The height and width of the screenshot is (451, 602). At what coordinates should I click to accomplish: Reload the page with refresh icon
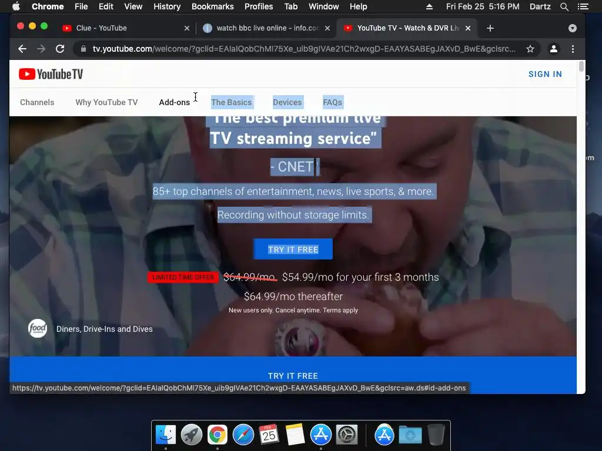click(x=60, y=49)
